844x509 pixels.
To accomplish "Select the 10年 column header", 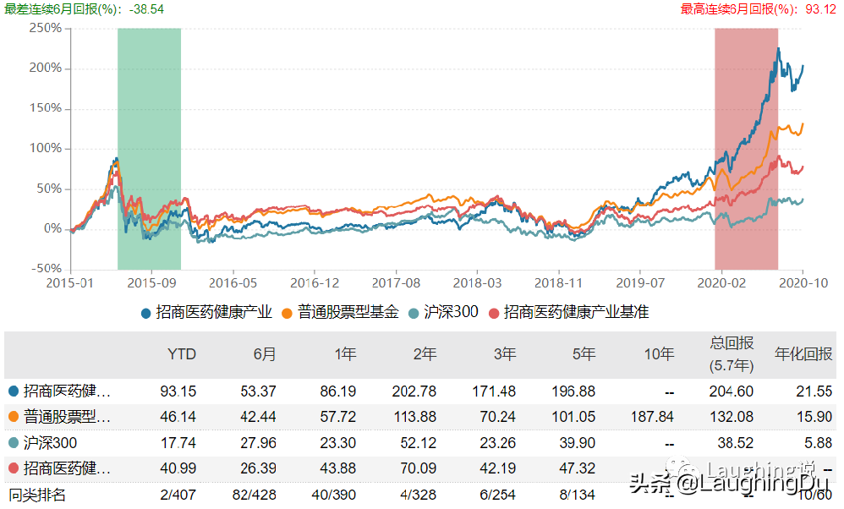I will [660, 354].
